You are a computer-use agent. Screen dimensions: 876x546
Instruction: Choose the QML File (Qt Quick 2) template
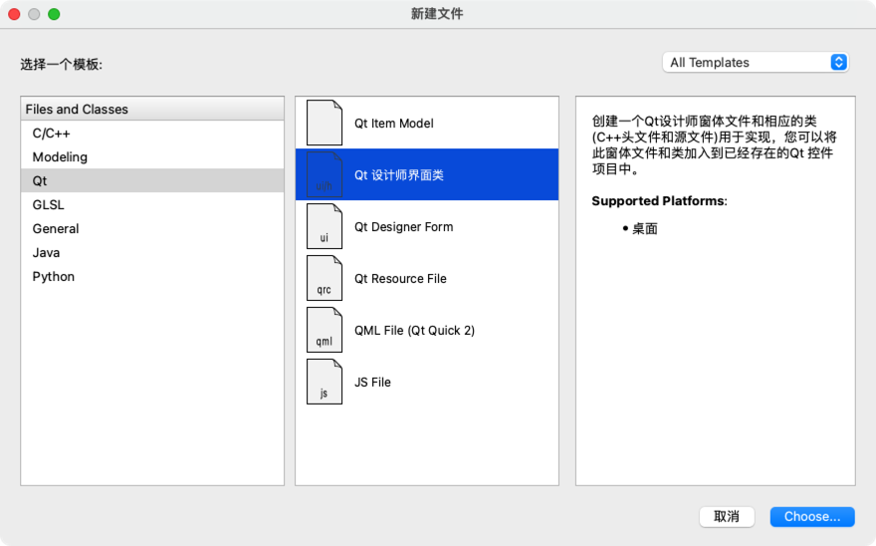tap(427, 330)
